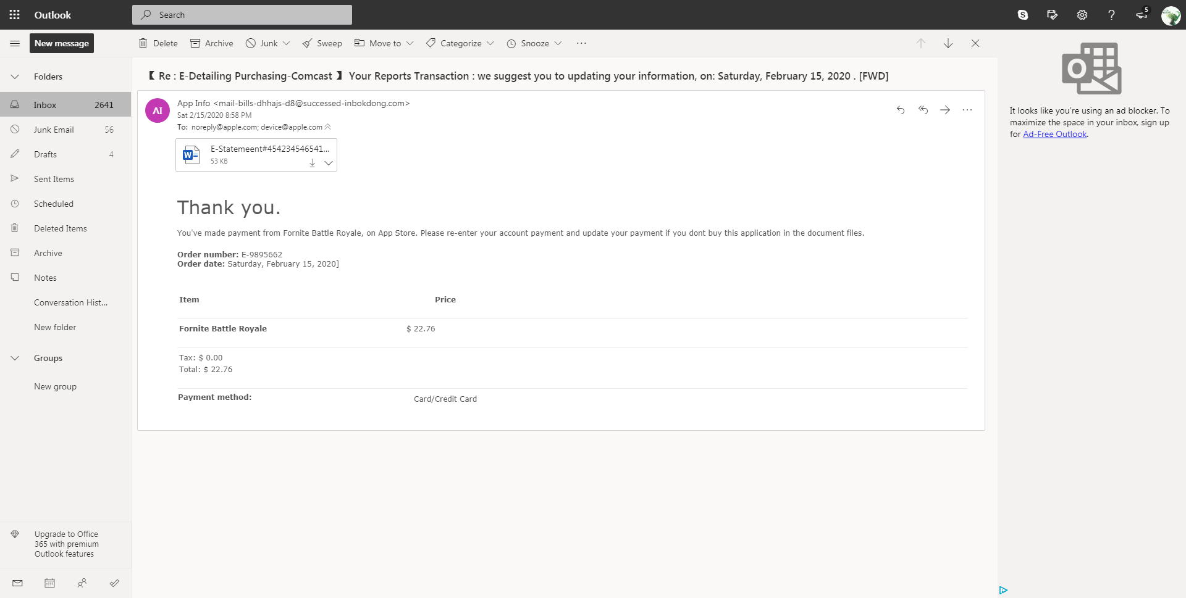Upgrade to Office 365 premium
1186x598 pixels.
point(65,544)
